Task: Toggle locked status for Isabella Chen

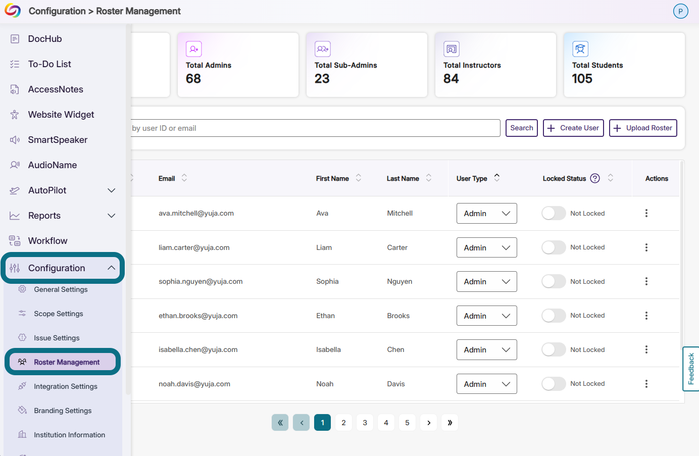Action: click(554, 349)
